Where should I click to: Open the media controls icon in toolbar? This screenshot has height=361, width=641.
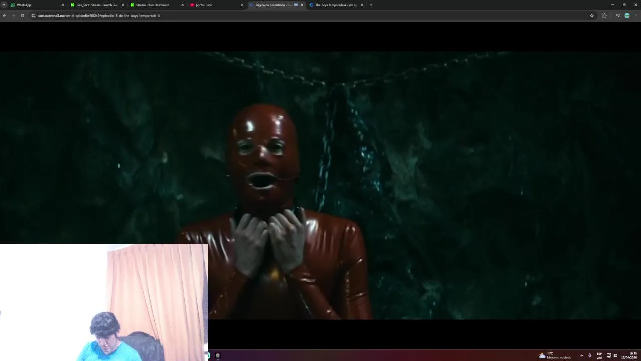618,16
